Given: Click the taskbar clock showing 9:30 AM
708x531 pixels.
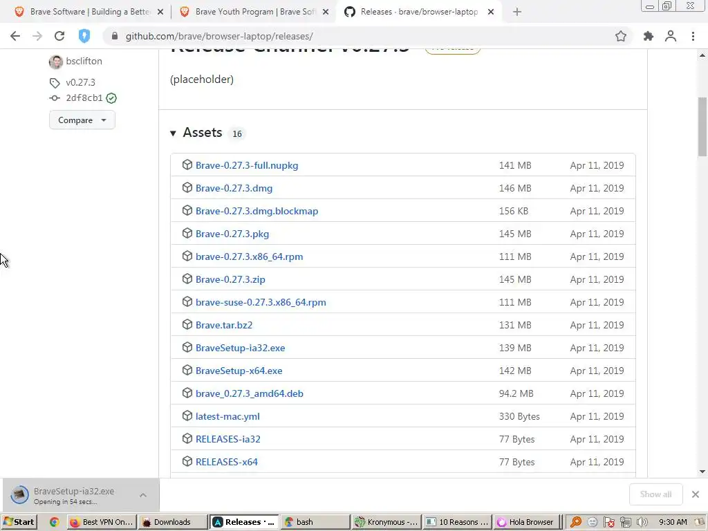Looking at the screenshot, I should pos(673,522).
